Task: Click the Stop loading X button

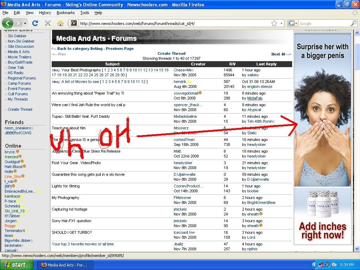Action: (48, 23)
